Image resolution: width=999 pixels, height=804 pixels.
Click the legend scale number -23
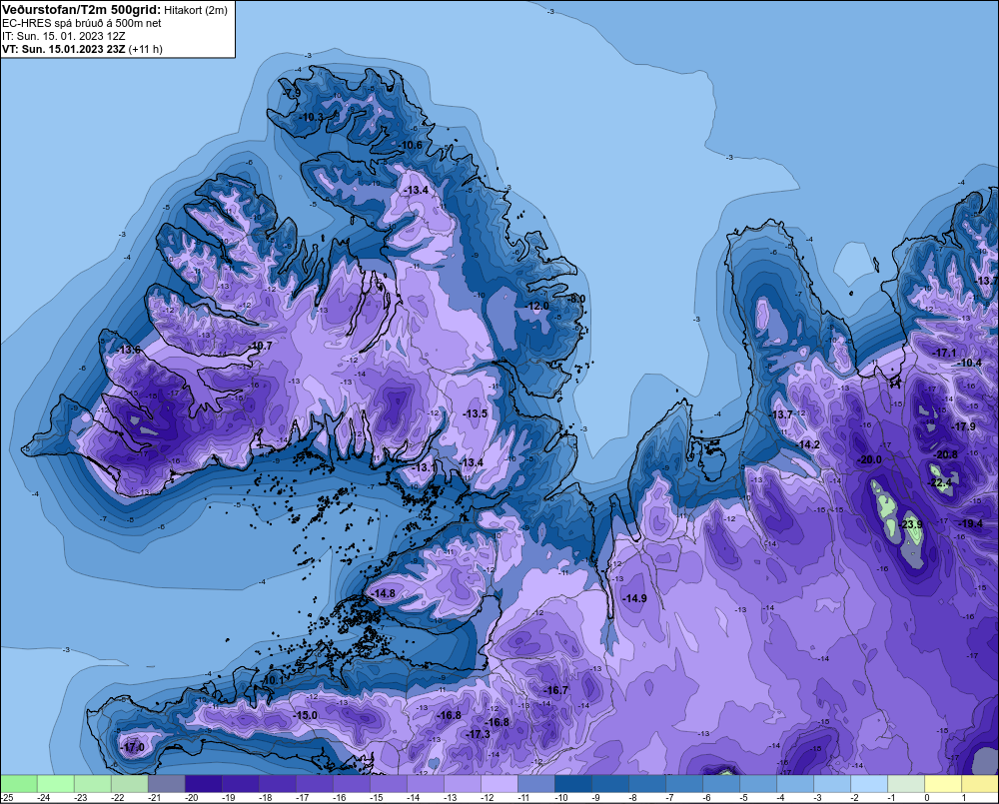click(x=80, y=798)
